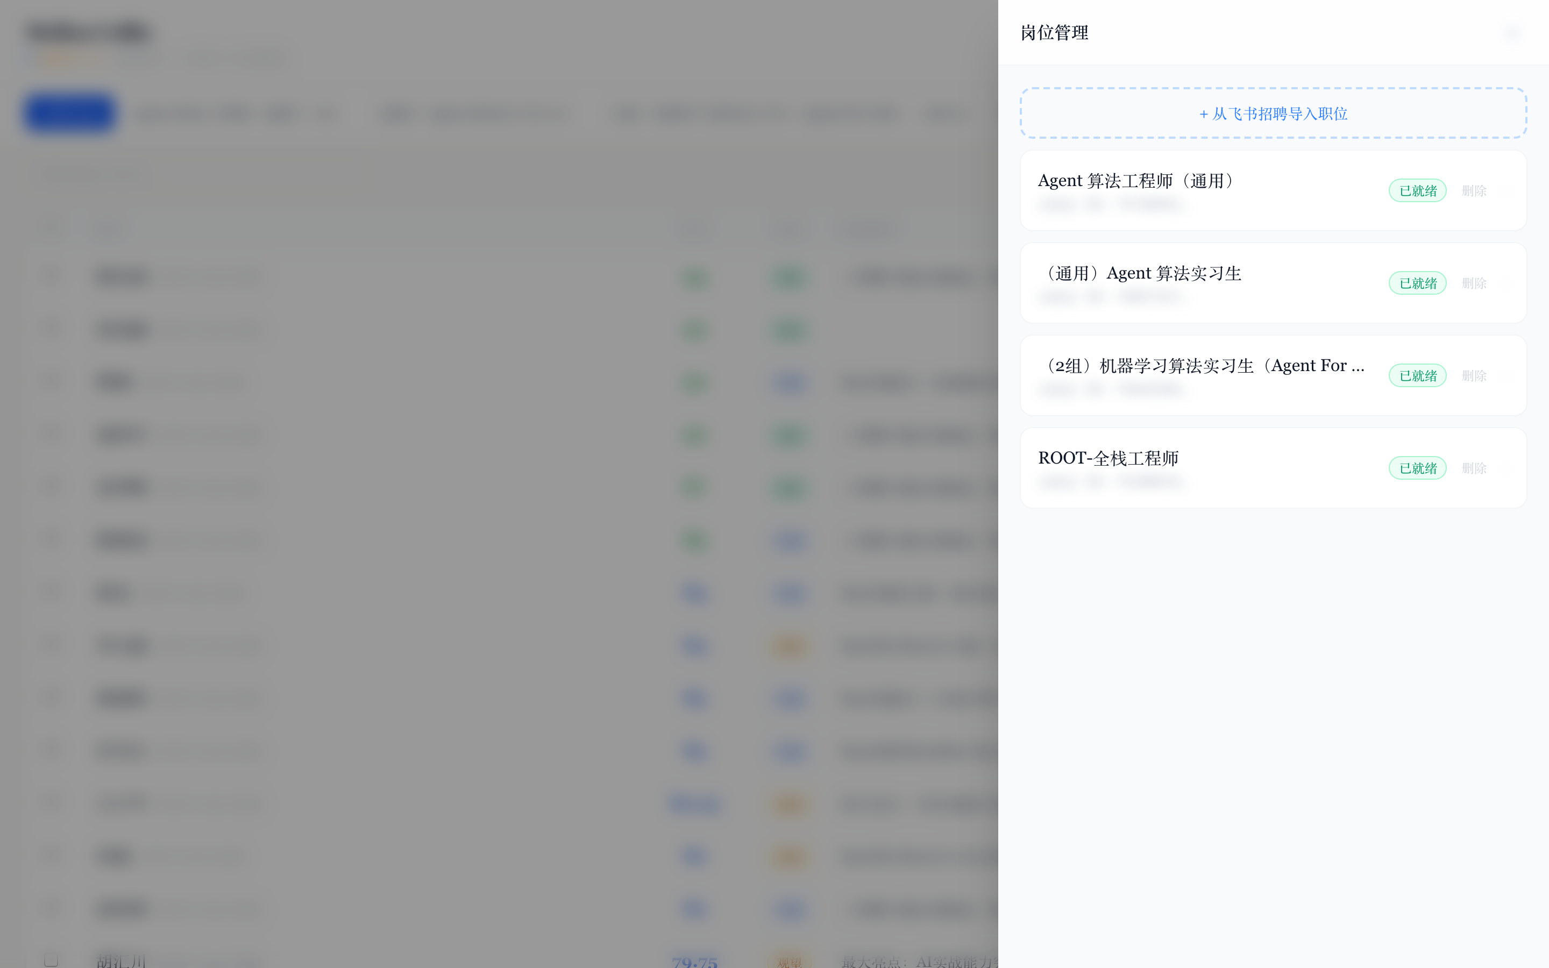Click the 观望 status tag
Screen dimensions: 1549x968
click(x=788, y=962)
